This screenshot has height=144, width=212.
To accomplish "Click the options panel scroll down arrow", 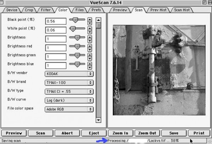I will [99, 120].
